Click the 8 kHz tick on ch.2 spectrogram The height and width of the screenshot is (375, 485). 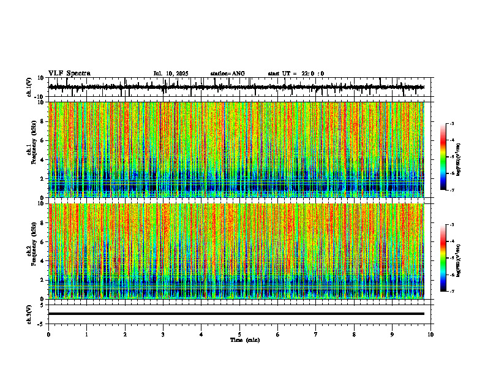pyautogui.click(x=43, y=223)
